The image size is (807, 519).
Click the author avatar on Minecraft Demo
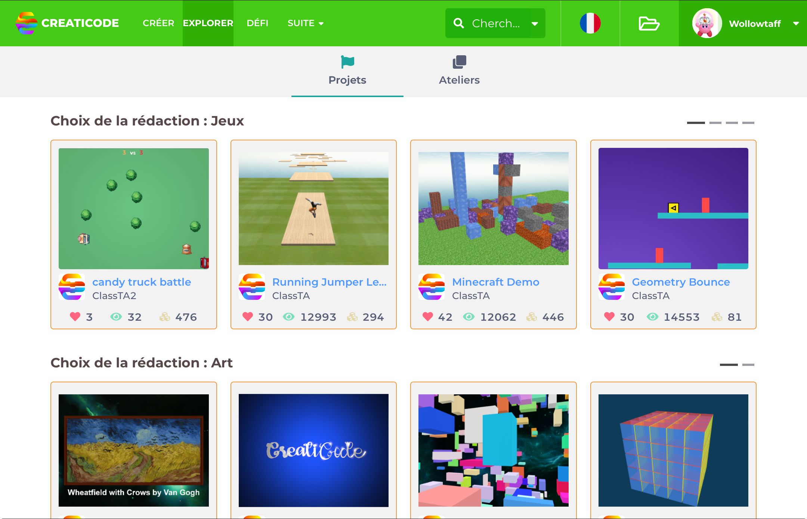pyautogui.click(x=432, y=287)
